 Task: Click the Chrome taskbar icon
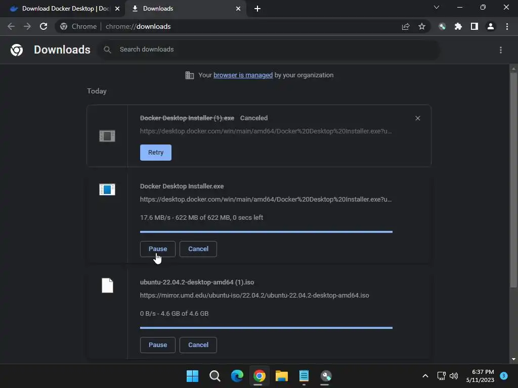pos(260,376)
